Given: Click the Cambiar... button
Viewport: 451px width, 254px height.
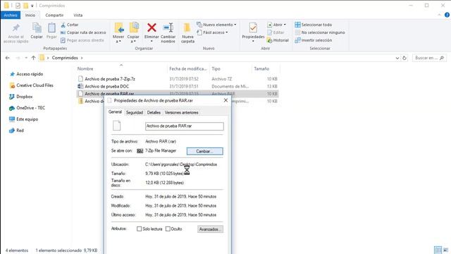Looking at the screenshot, I should pyautogui.click(x=205, y=151).
